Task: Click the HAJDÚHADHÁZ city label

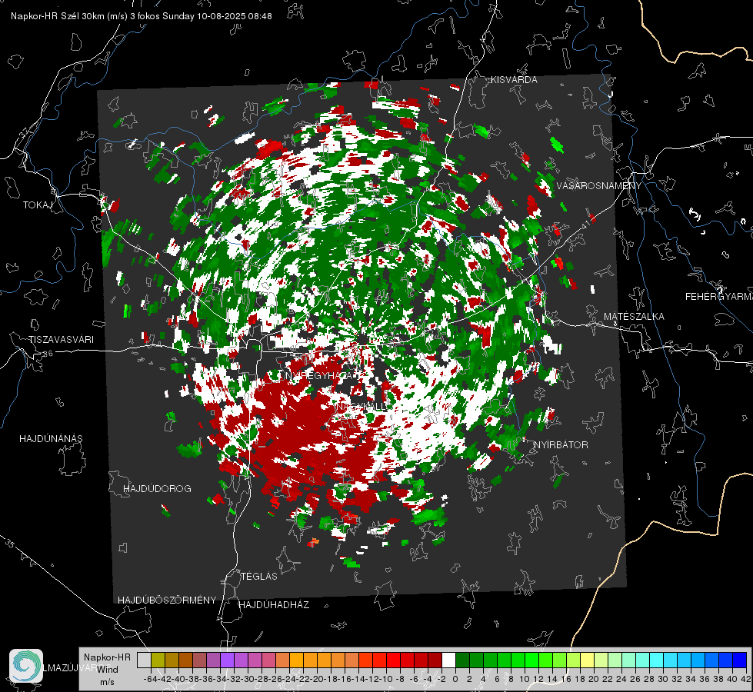Action: [274, 604]
